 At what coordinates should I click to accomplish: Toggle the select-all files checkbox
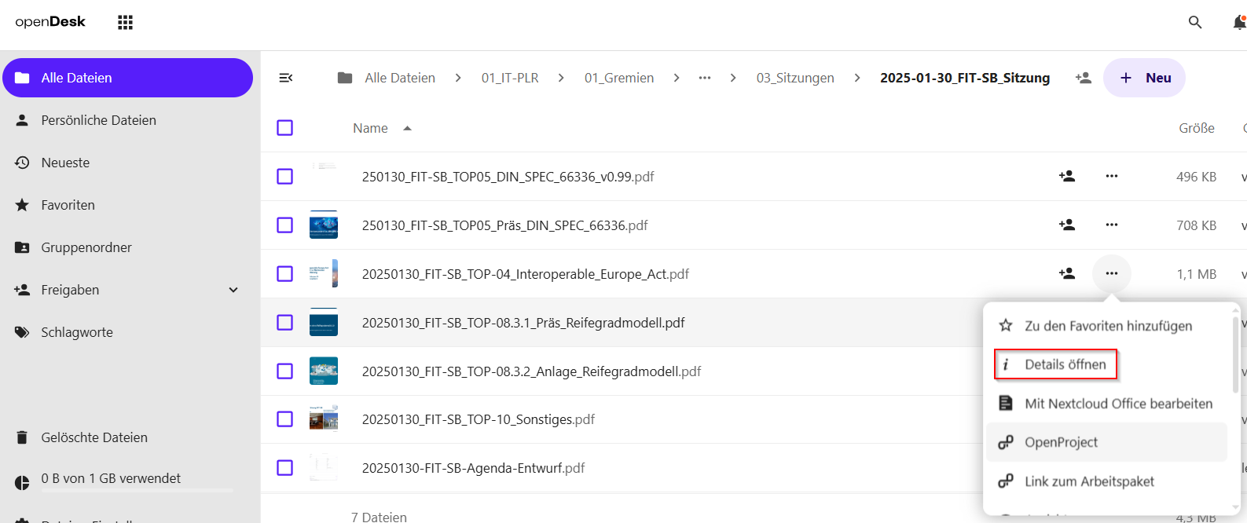[x=285, y=128]
